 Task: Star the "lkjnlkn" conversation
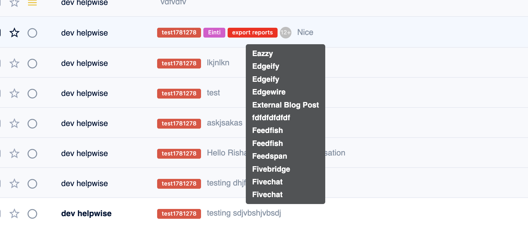pyautogui.click(x=14, y=63)
